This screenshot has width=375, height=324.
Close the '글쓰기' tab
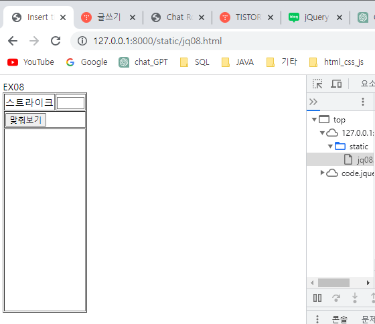pos(133,17)
